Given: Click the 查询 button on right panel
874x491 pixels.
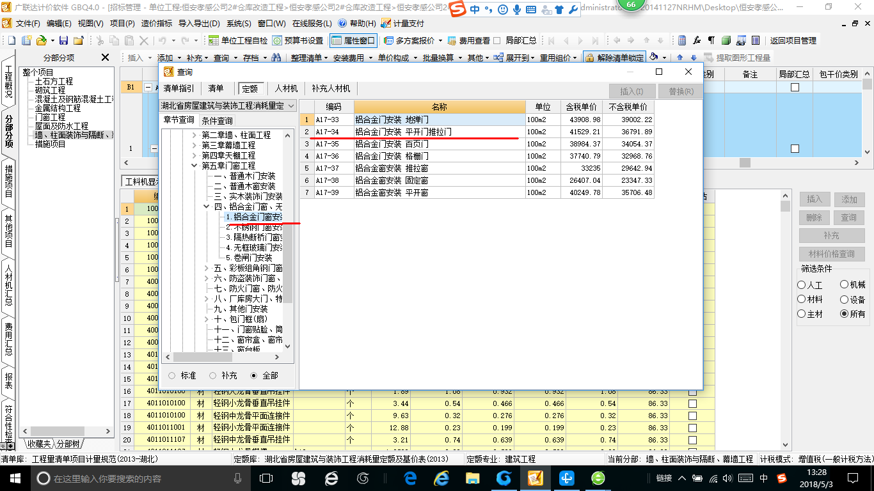Looking at the screenshot, I should (x=848, y=217).
